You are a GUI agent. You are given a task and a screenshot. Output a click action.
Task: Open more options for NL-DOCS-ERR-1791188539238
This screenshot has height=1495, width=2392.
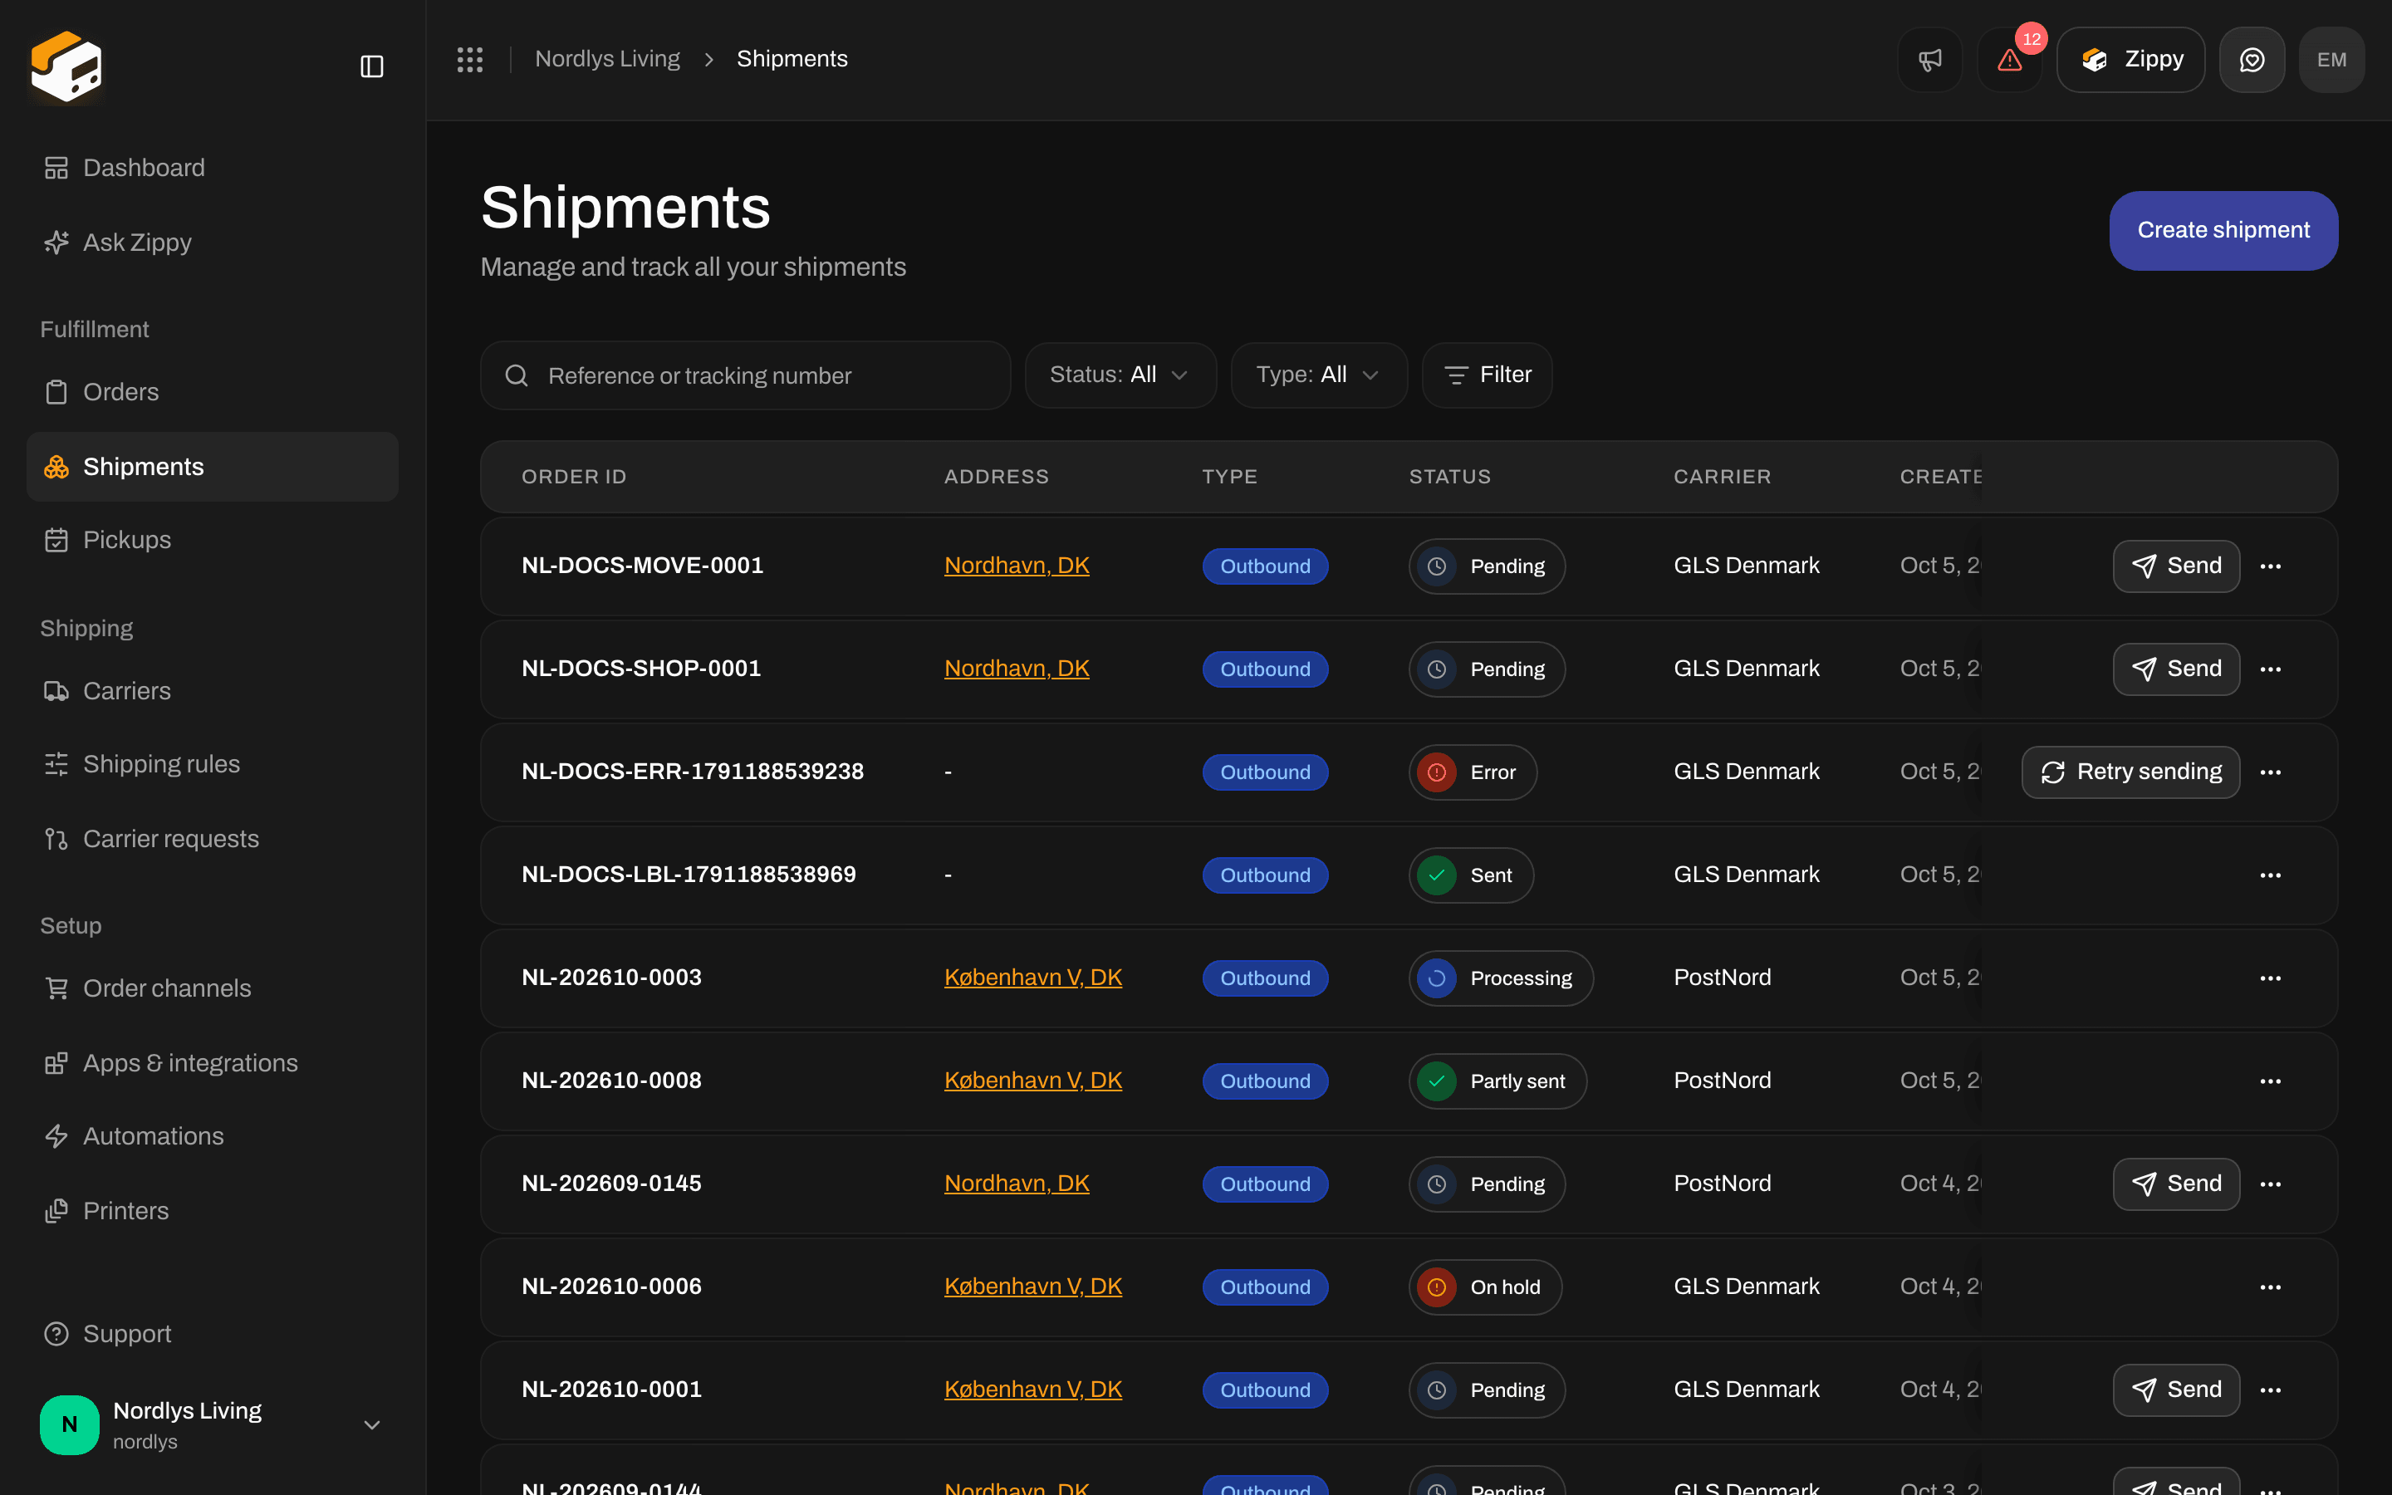2271,772
